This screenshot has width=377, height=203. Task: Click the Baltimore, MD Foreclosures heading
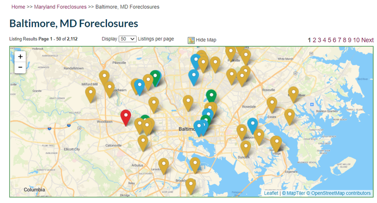tap(74, 23)
